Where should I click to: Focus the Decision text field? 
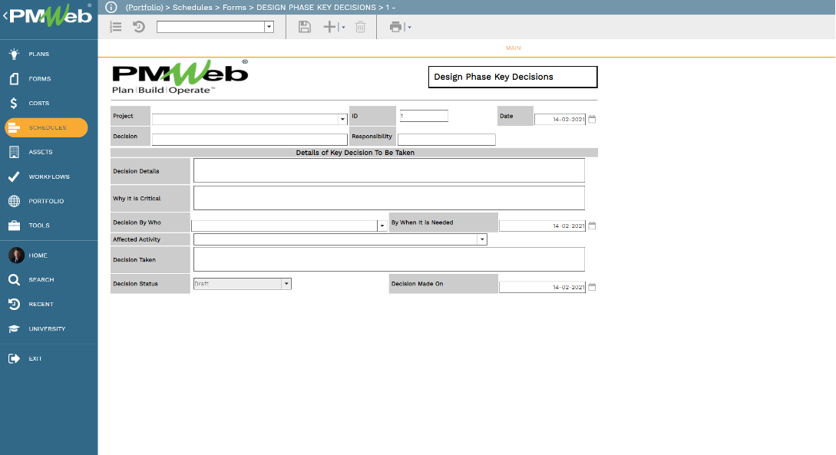click(249, 140)
